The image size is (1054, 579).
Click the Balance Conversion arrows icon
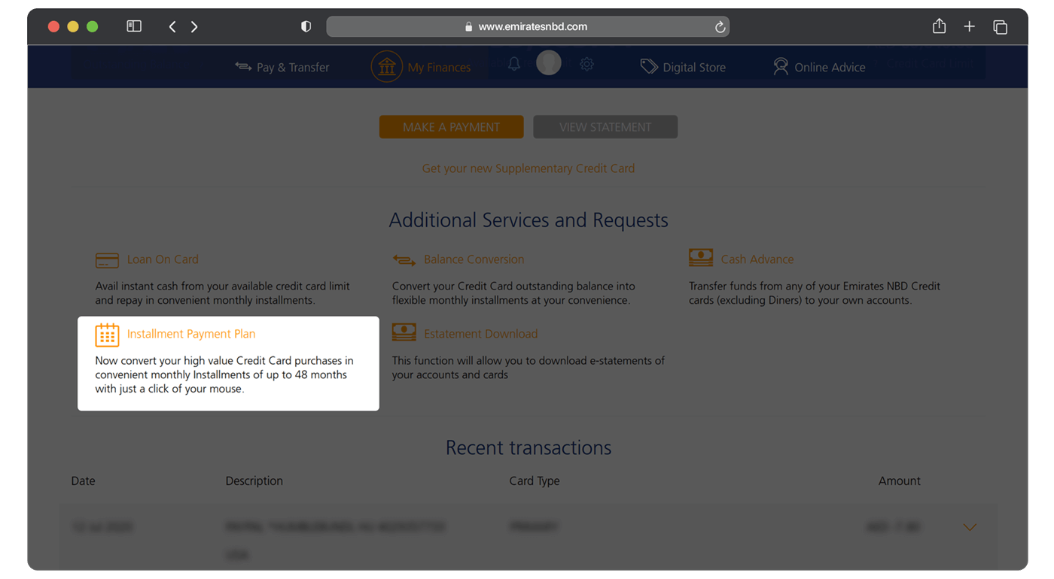(x=404, y=260)
